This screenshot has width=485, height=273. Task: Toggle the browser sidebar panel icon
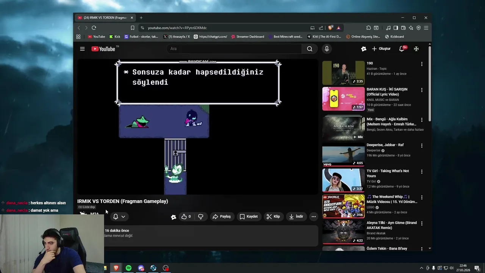point(396,28)
